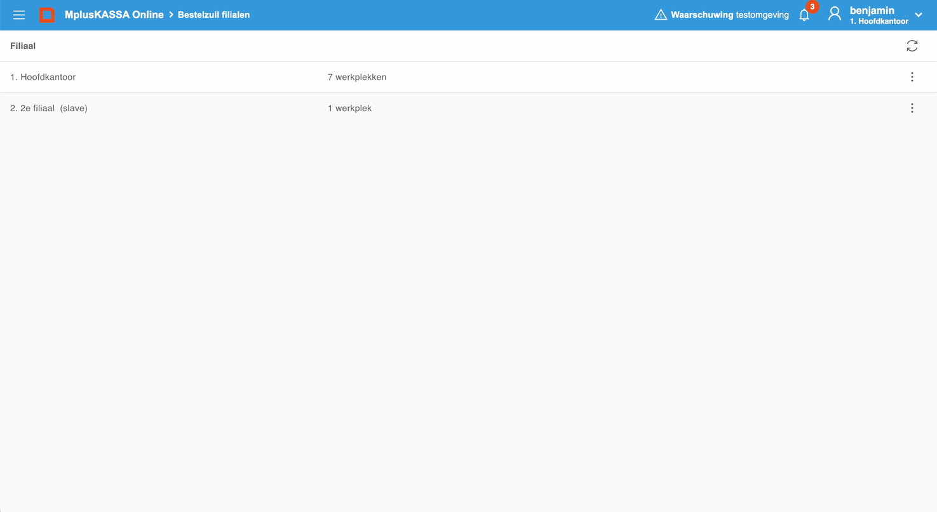Click the warning triangle icon

661,15
